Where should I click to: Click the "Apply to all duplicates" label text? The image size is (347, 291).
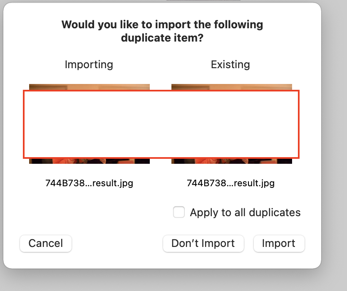click(x=245, y=212)
